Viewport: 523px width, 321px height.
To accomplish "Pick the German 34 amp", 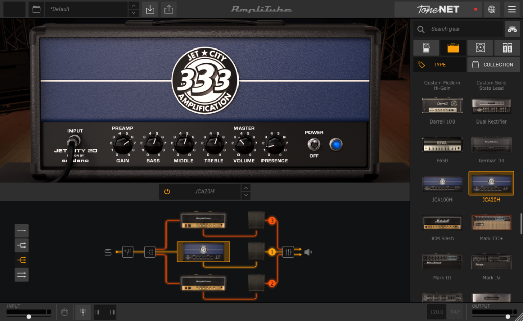I will click(491, 144).
